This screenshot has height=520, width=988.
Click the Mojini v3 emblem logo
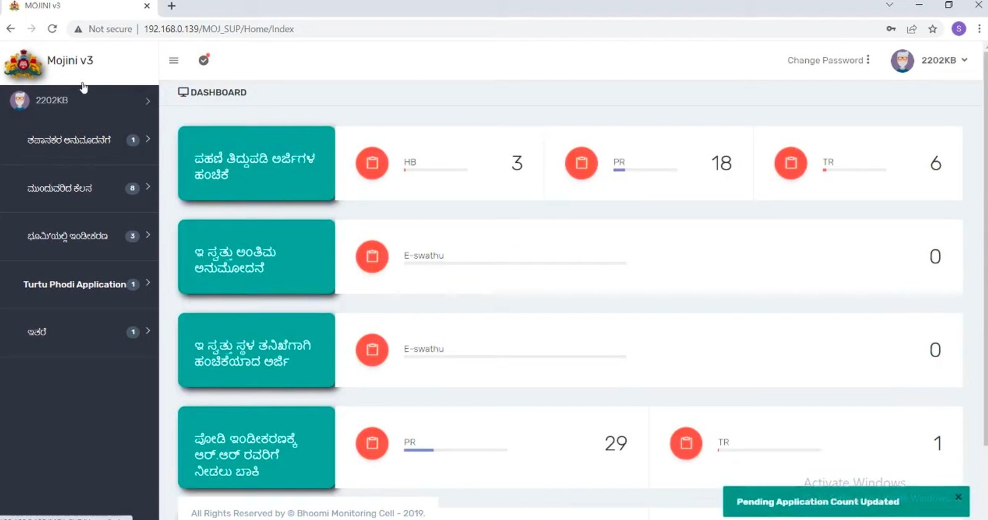coord(23,64)
